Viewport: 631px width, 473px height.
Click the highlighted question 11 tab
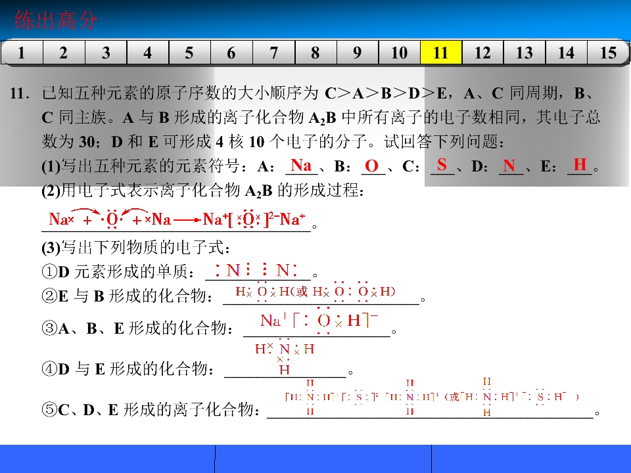pyautogui.click(x=441, y=53)
